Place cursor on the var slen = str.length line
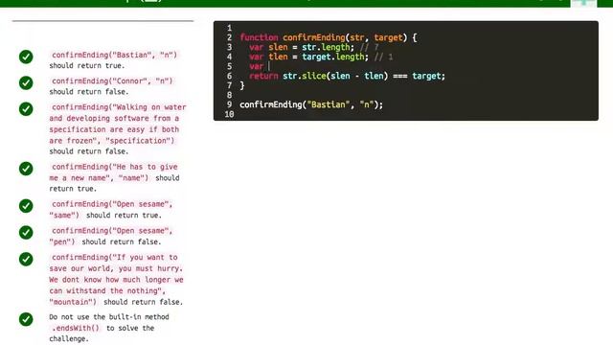 coord(314,47)
